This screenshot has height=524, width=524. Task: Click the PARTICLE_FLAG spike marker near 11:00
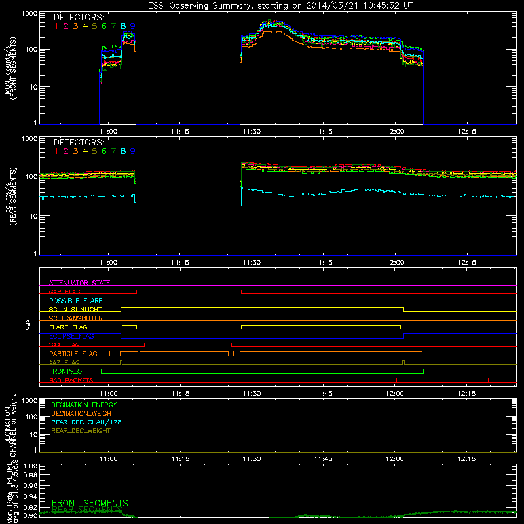point(109,354)
